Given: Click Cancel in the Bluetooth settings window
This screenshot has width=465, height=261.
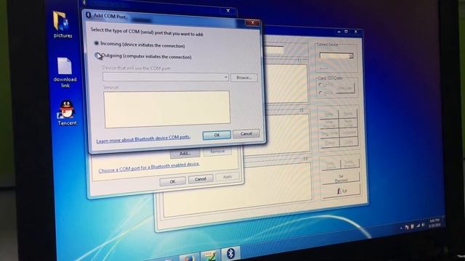Looking at the screenshot, I should pyautogui.click(x=201, y=179).
